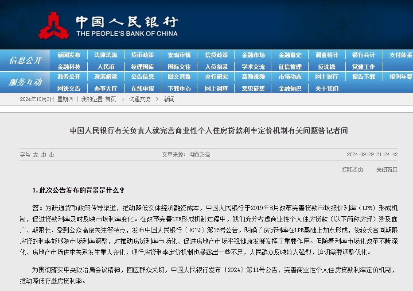Viewport: 413px width, 291px height.
Task: Open 金融科技 menu item
Action: (x=69, y=67)
